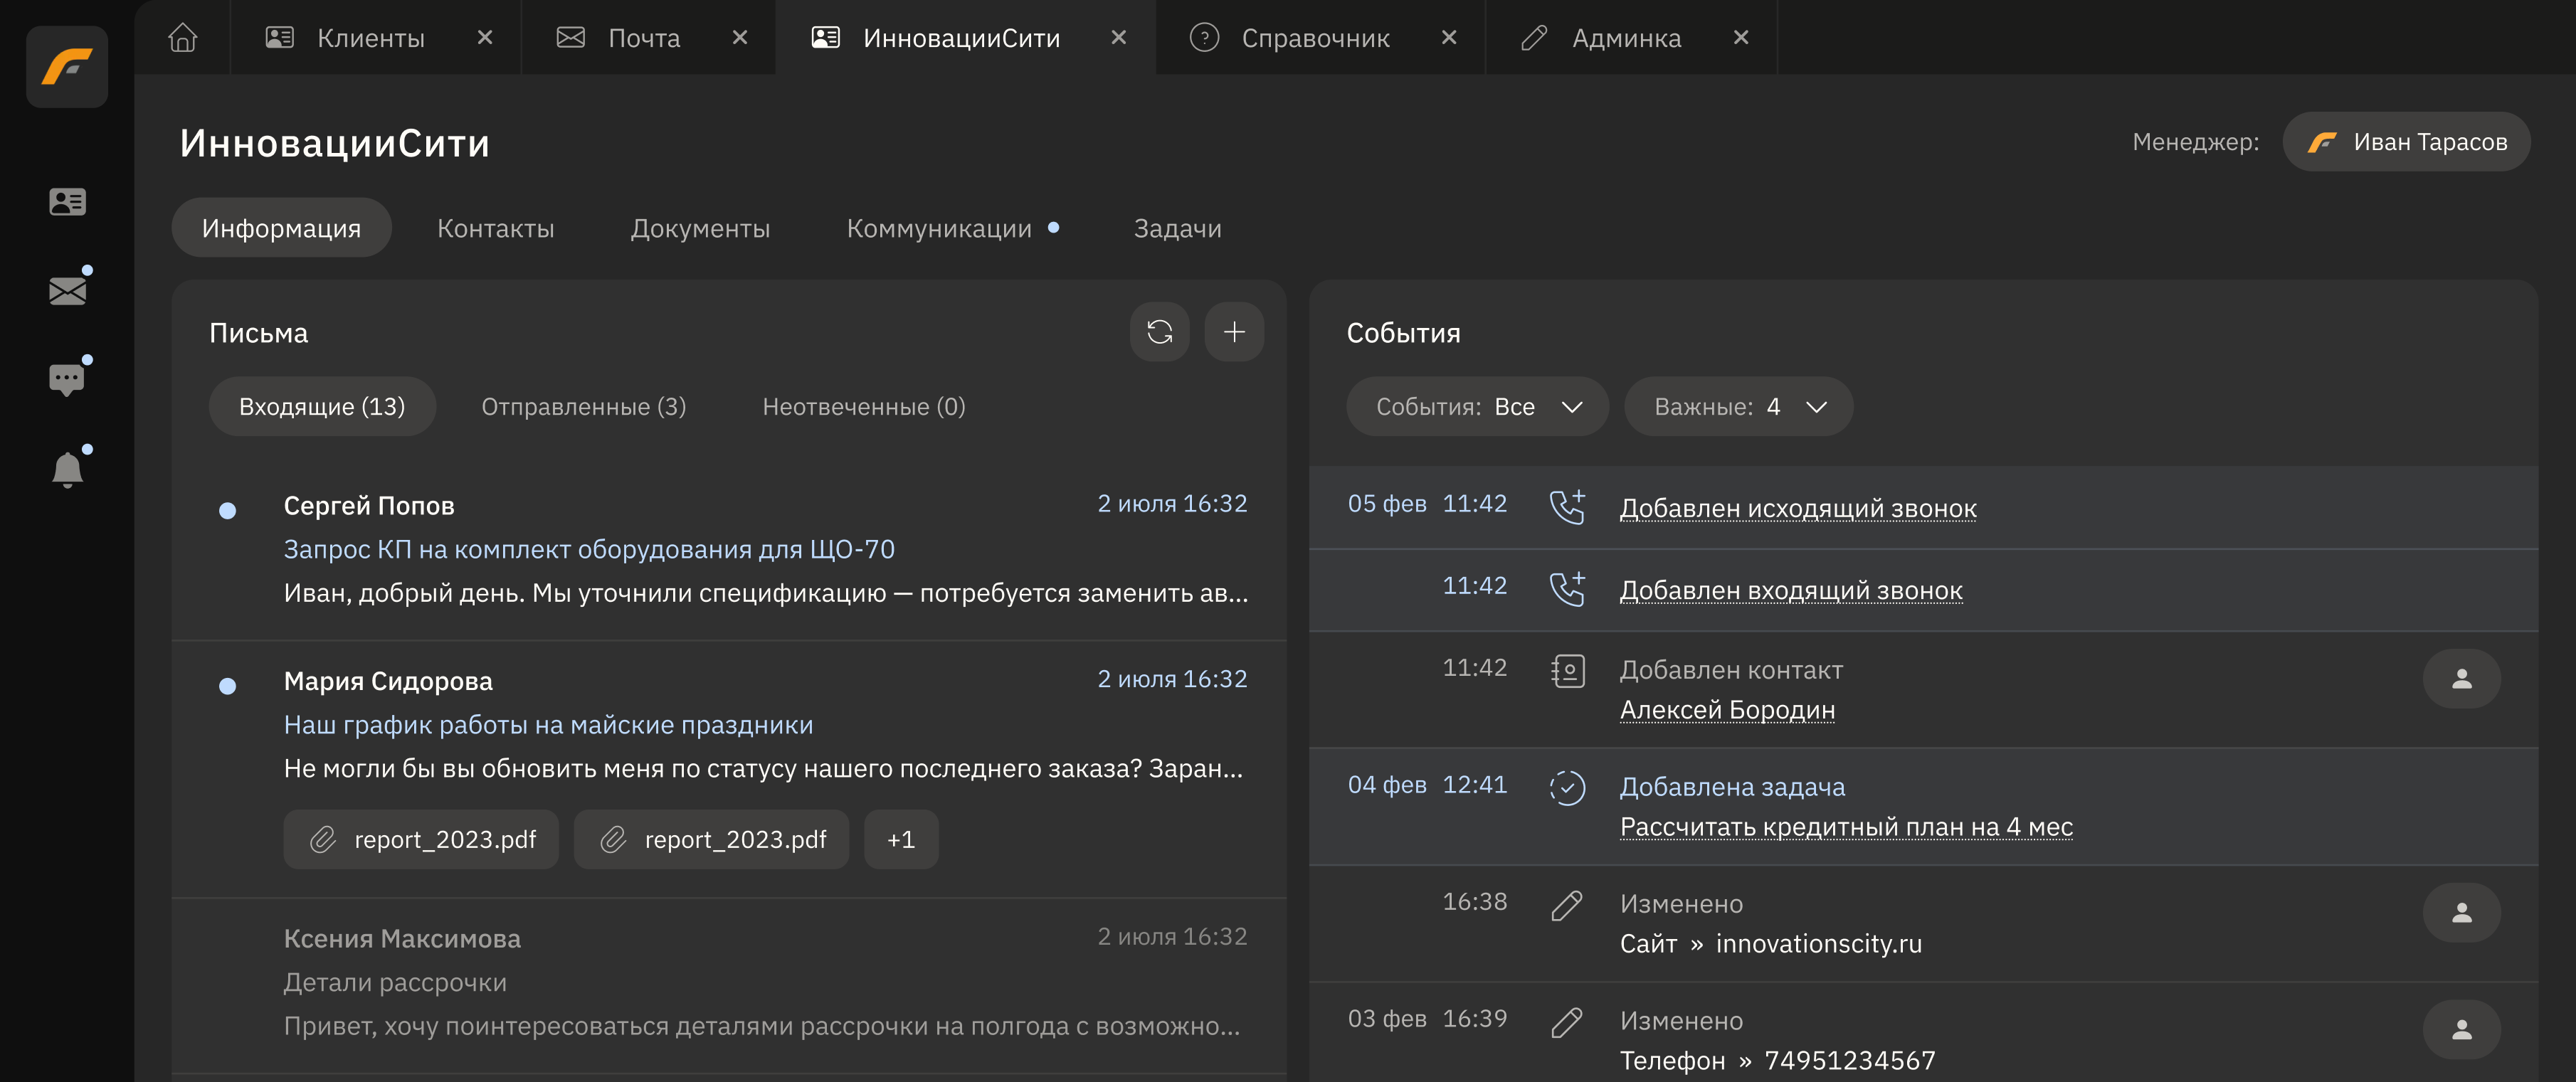Image resolution: width=2576 pixels, height=1082 pixels.
Task: Add new letter with plus icon
Action: 1234,332
